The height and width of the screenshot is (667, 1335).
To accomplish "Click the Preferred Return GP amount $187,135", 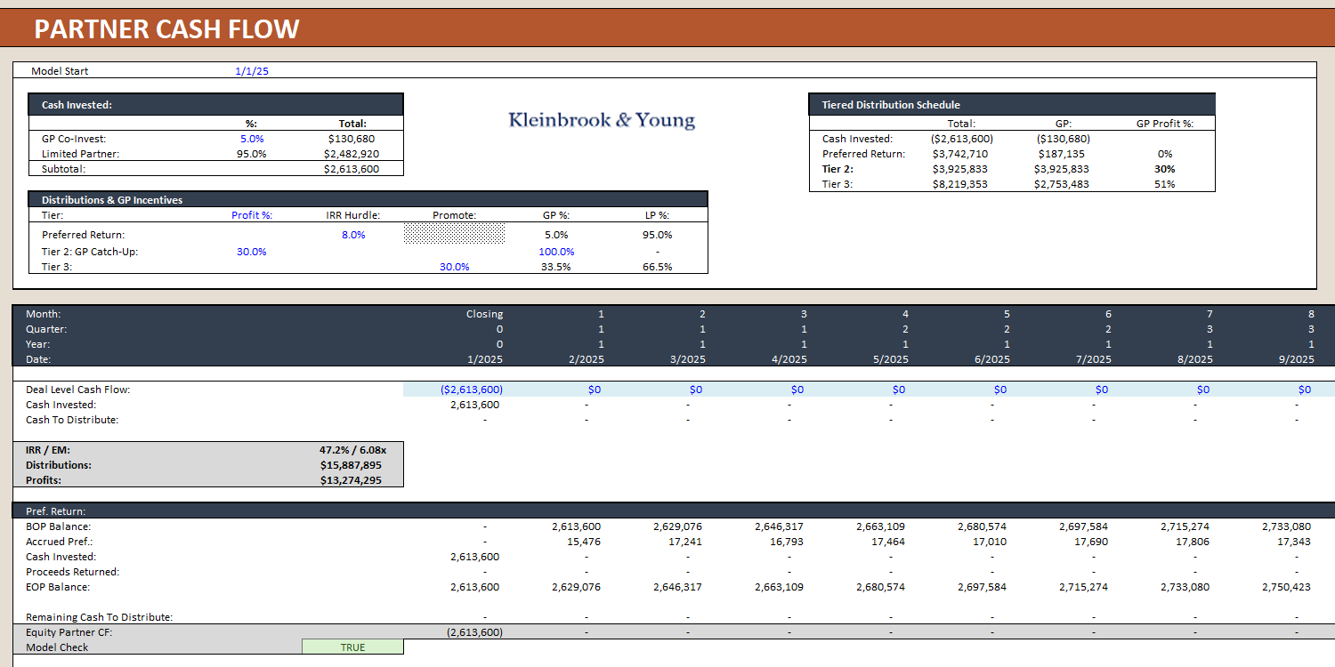I will (1064, 154).
